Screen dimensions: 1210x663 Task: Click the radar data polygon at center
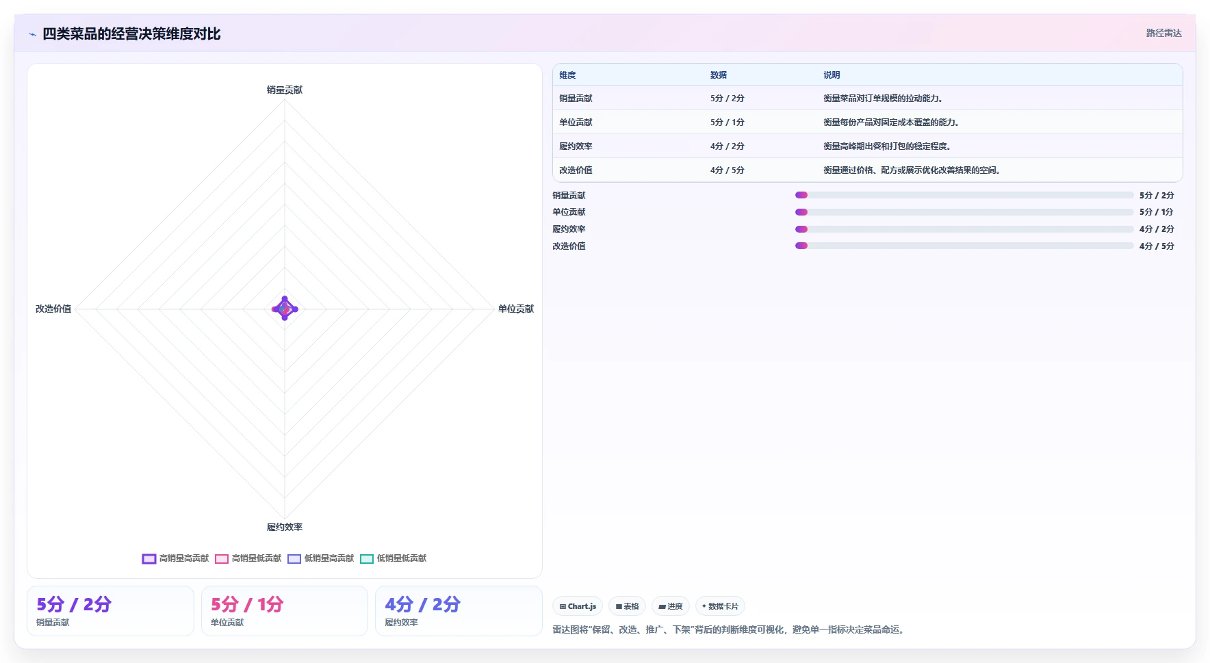(285, 309)
